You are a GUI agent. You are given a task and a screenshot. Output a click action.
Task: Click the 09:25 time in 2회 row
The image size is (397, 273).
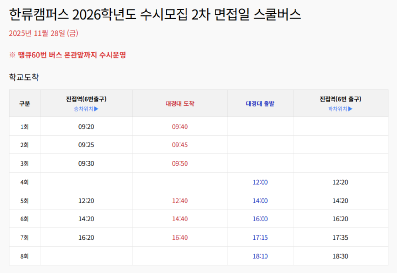(86, 145)
